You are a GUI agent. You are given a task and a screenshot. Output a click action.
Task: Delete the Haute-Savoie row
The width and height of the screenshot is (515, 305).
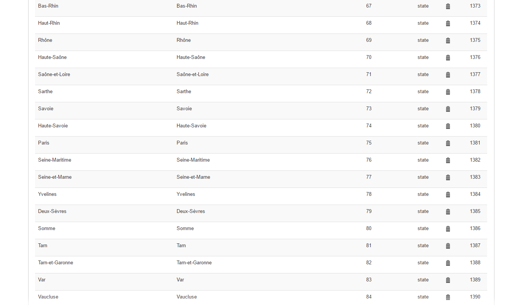point(448,126)
